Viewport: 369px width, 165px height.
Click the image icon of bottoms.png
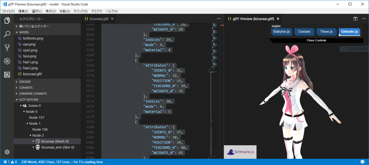pos(20,38)
